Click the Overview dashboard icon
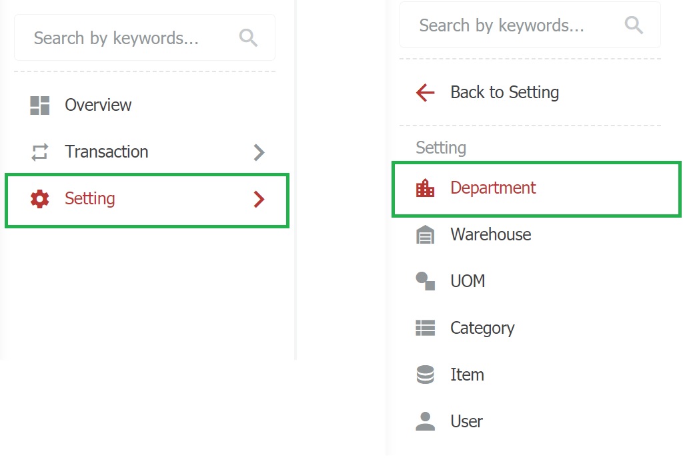This screenshot has height=458, width=691. 40,105
